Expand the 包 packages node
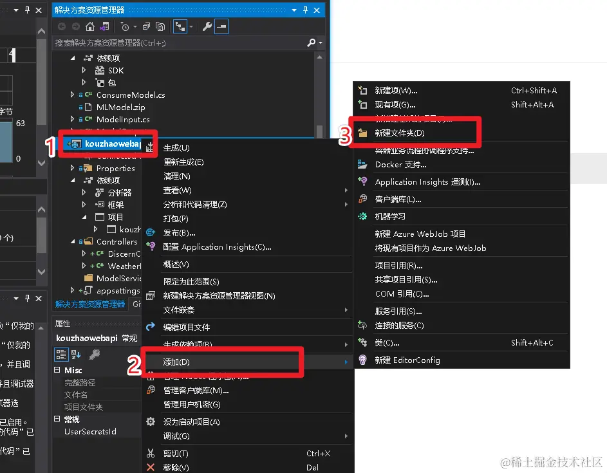Image resolution: width=607 pixels, height=473 pixels. point(84,82)
